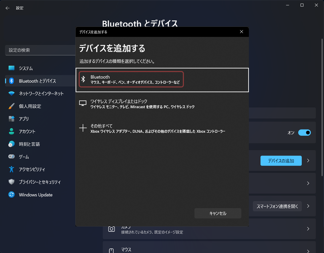Click the アクセシビリティ person icon

click(11, 169)
